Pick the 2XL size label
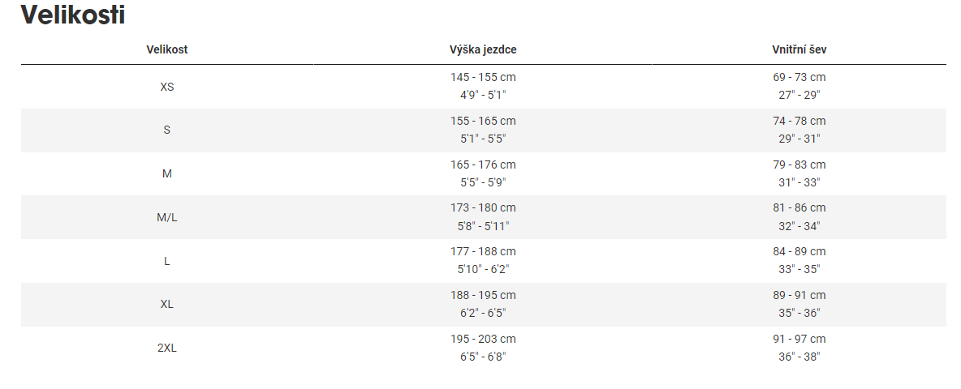 166,348
